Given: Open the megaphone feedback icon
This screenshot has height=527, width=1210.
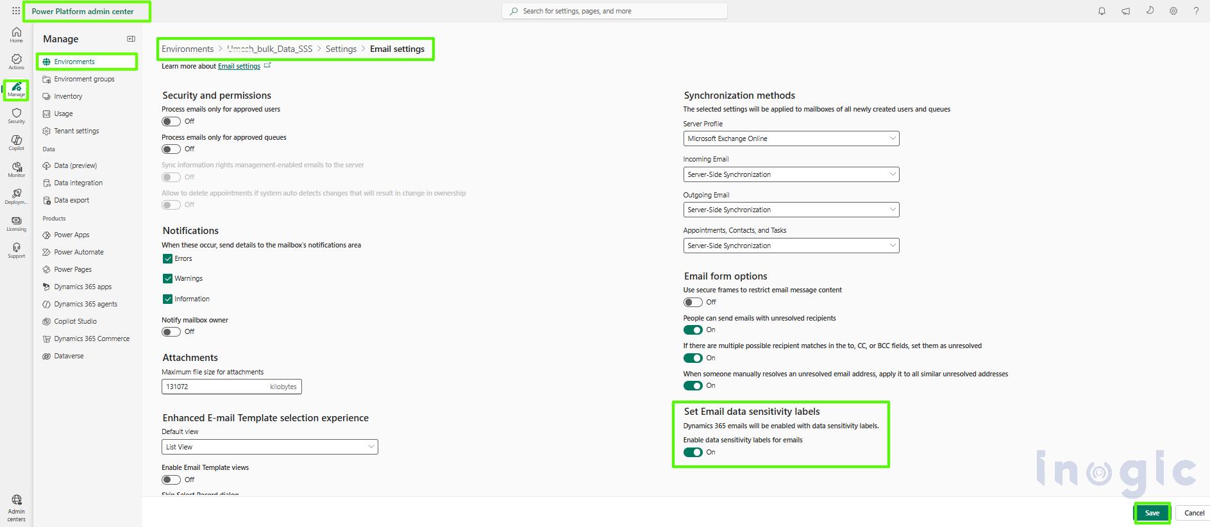Looking at the screenshot, I should (x=1125, y=11).
